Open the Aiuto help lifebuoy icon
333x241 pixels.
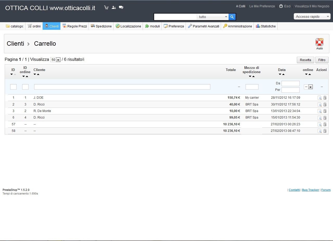(x=319, y=43)
